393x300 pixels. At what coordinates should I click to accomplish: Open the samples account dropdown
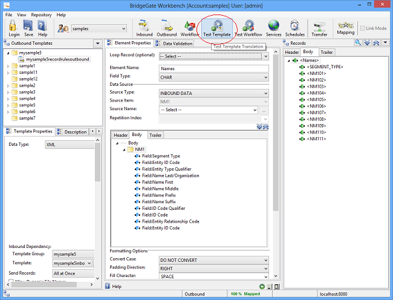[124, 28]
